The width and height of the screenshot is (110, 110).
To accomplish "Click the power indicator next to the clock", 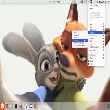I will pyautogui.click(x=106, y=2).
